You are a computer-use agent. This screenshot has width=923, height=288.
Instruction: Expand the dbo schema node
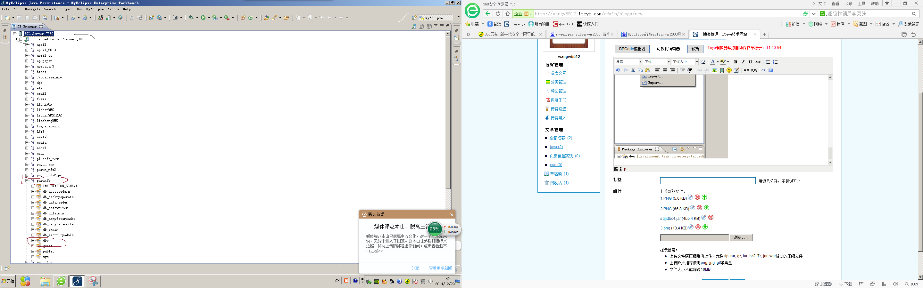click(x=33, y=240)
